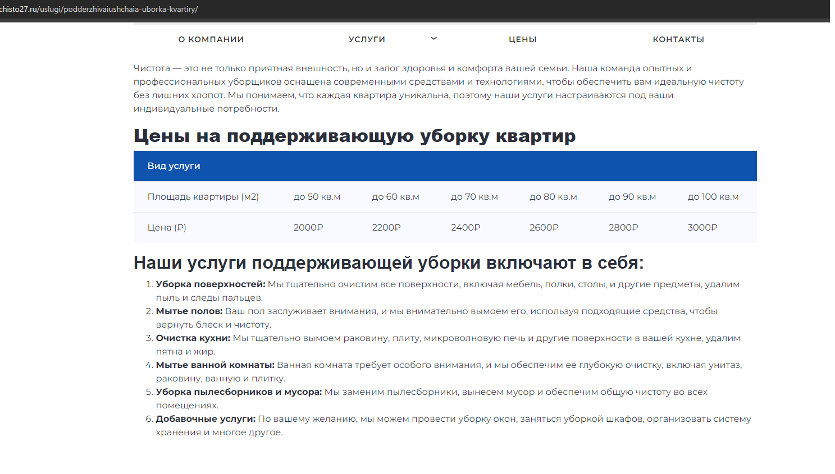Go to the ЦЕНЫ page

523,39
